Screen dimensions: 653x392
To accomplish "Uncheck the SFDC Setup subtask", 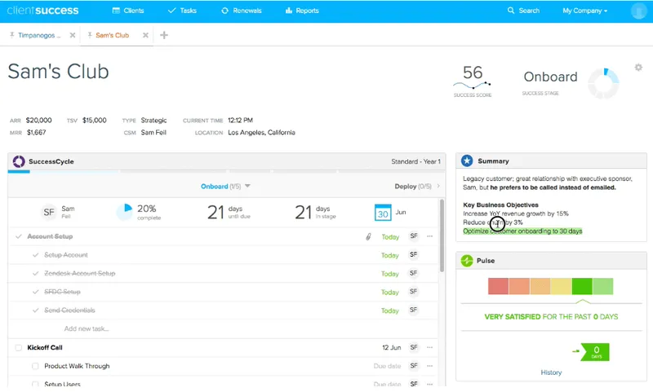I will pos(35,292).
